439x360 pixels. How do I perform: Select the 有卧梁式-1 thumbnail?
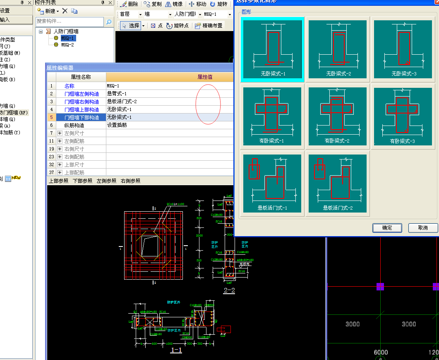point(272,116)
